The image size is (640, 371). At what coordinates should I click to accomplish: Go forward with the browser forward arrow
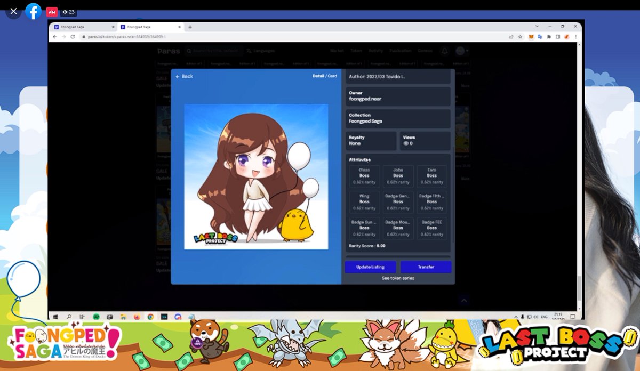[63, 36]
